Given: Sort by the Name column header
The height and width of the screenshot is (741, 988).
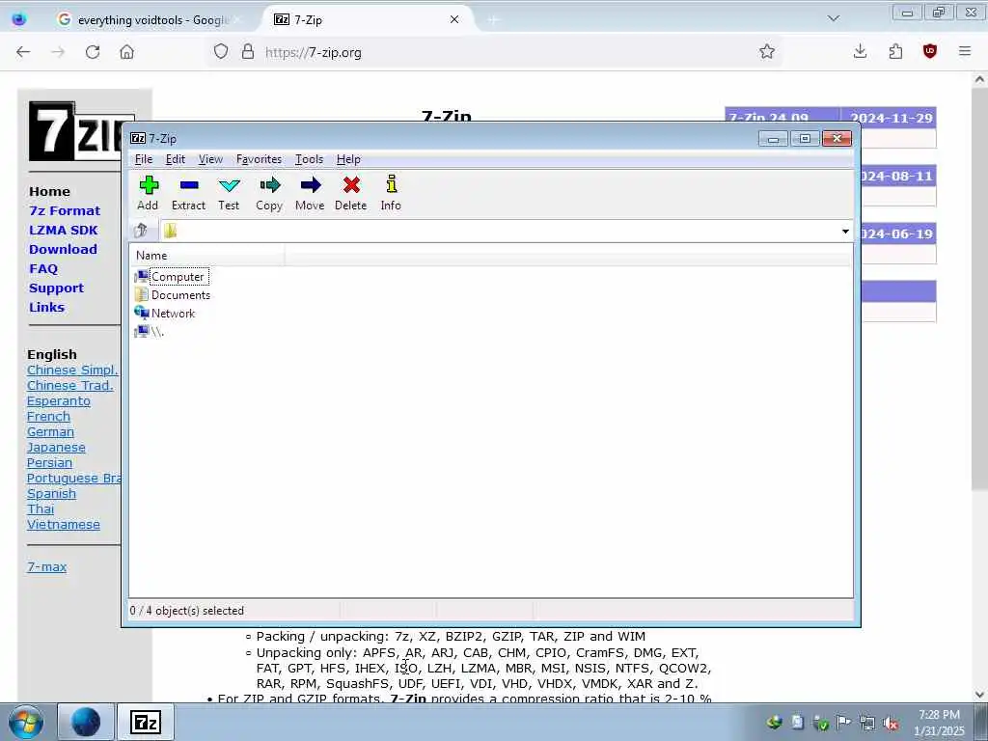Looking at the screenshot, I should coord(206,255).
